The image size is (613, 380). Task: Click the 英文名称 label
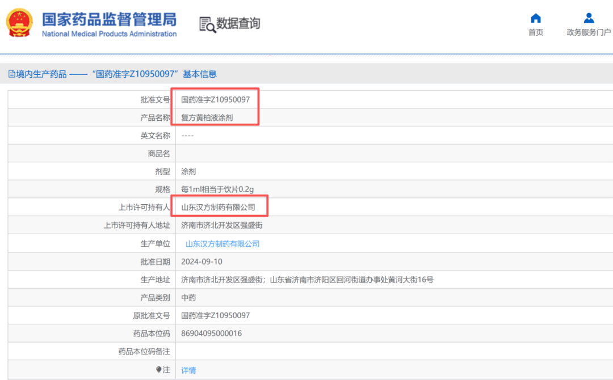click(155, 136)
